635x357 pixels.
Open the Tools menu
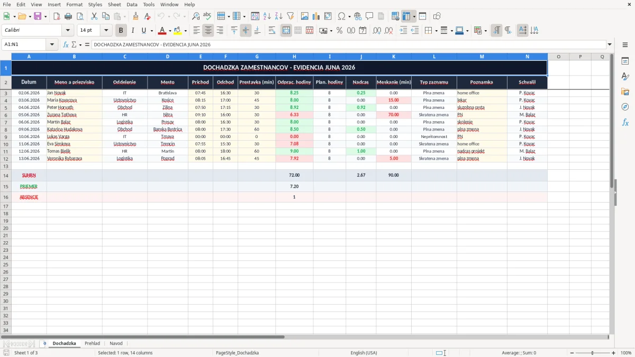point(149,4)
